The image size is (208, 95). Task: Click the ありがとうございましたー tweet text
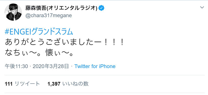54,43
